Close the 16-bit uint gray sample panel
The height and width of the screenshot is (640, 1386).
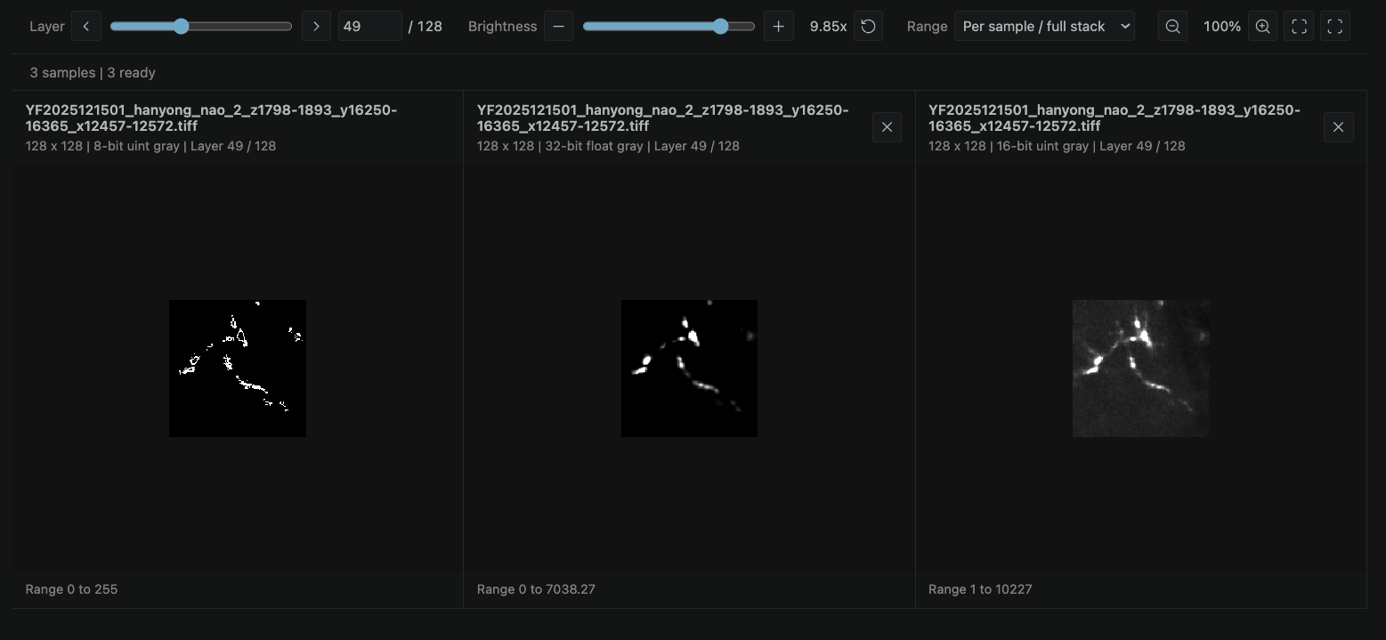[x=1338, y=127]
